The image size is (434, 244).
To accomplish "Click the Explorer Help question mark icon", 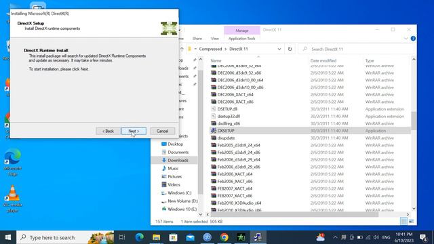I will coord(413,39).
